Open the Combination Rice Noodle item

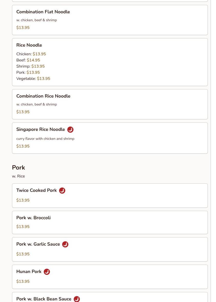(x=43, y=96)
